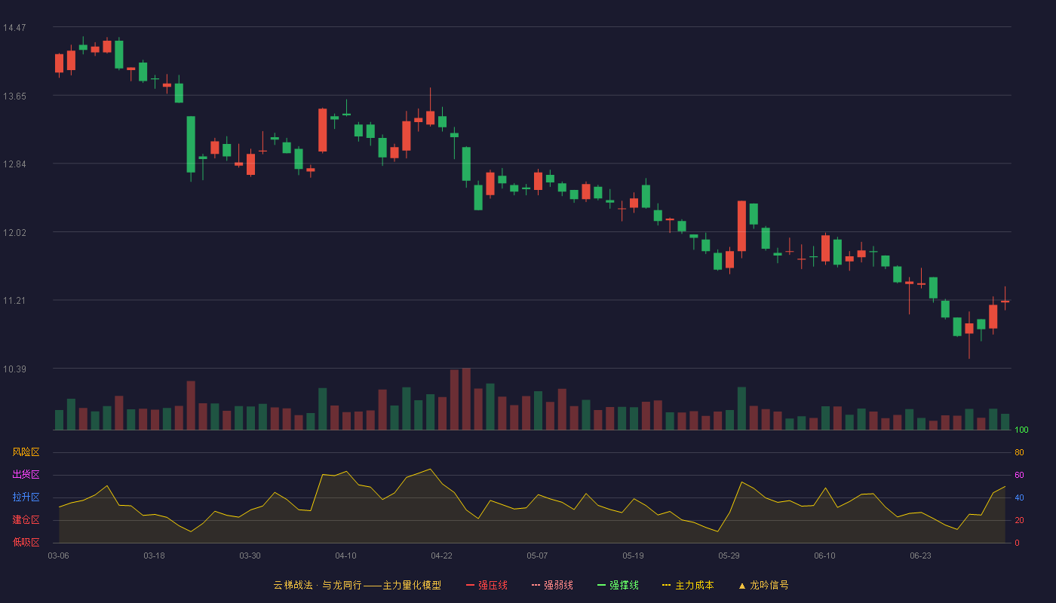
Task: Click the 建仓区 zone label
Action: 26,520
